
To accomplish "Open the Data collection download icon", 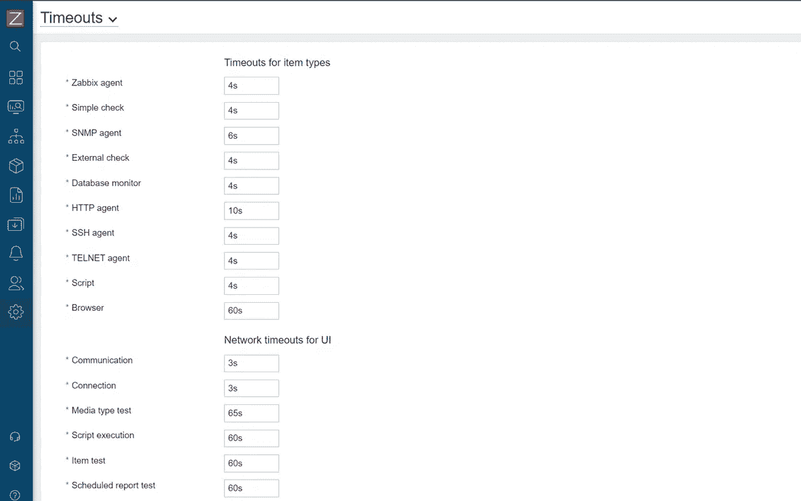I will click(15, 224).
